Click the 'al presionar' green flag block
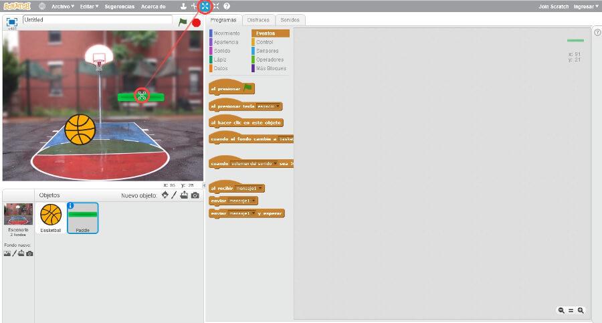The image size is (602, 323). 231,88
